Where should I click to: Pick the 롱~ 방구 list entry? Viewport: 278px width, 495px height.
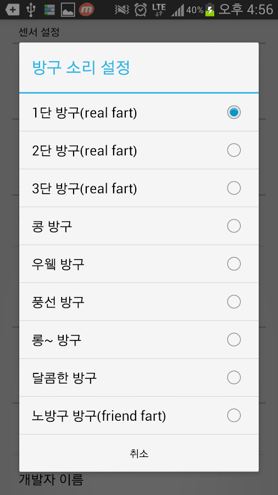click(139, 340)
